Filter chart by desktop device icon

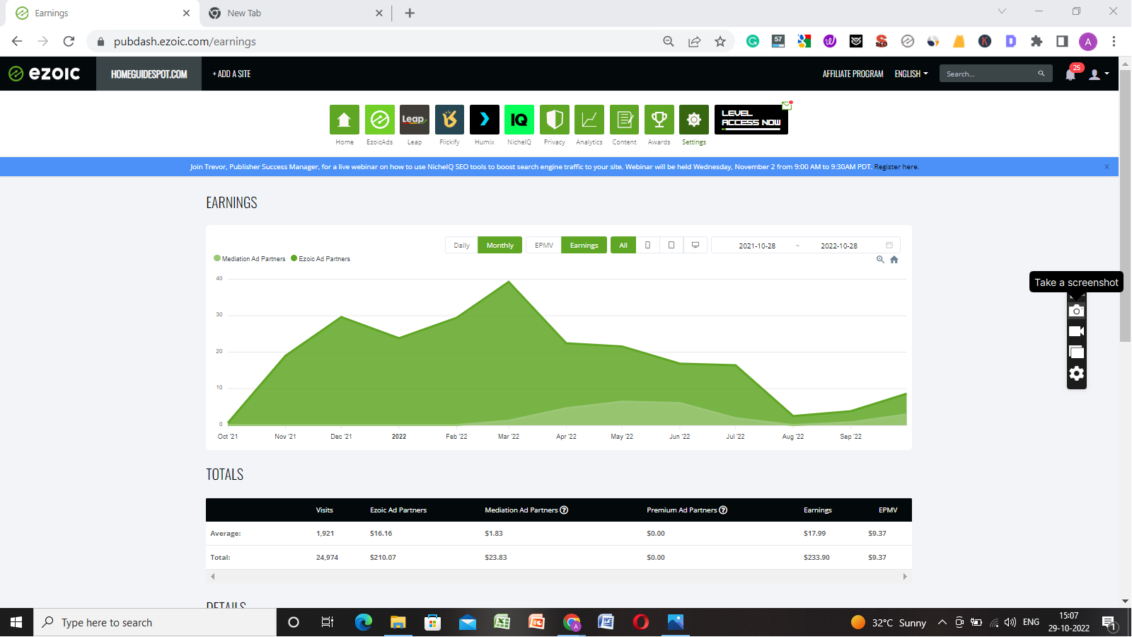[x=695, y=245]
